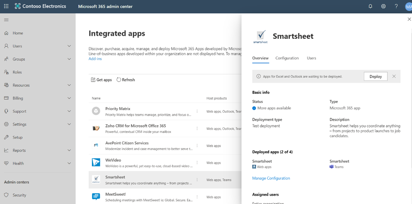Expand the Support navigation chevron
Screen dimensions: 412x204
pyautogui.click(x=69, y=111)
